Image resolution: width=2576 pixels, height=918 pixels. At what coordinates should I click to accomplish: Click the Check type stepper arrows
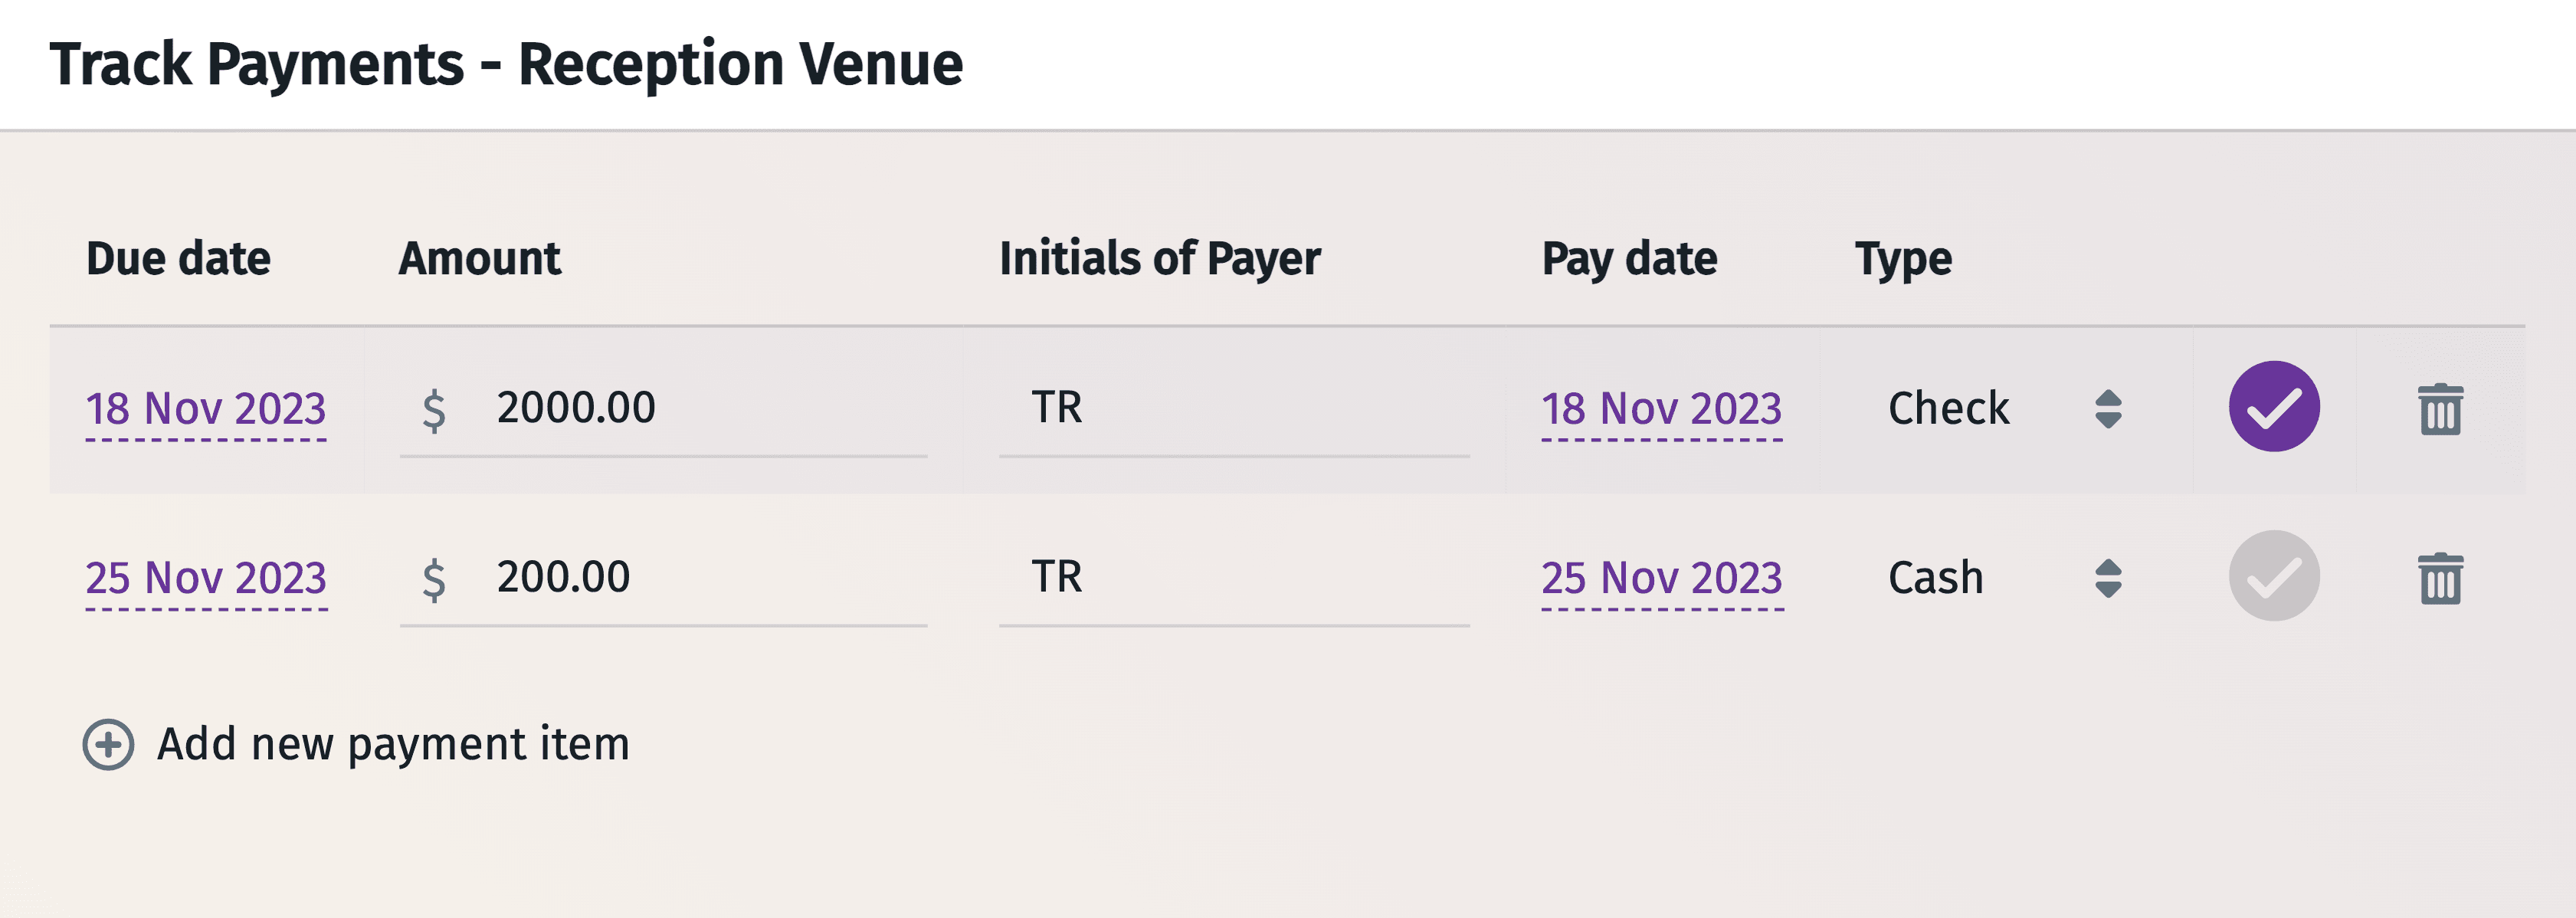(2108, 409)
